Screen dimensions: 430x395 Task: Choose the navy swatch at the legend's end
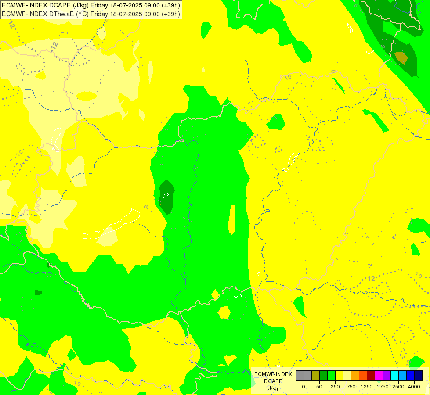click(419, 375)
